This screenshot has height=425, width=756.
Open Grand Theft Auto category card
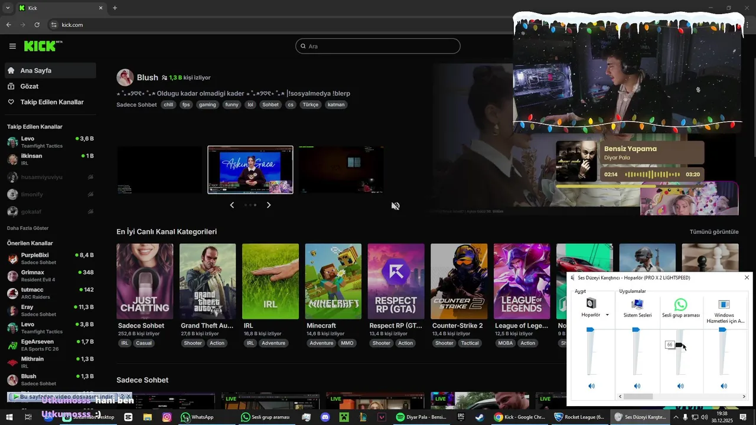pos(207,282)
